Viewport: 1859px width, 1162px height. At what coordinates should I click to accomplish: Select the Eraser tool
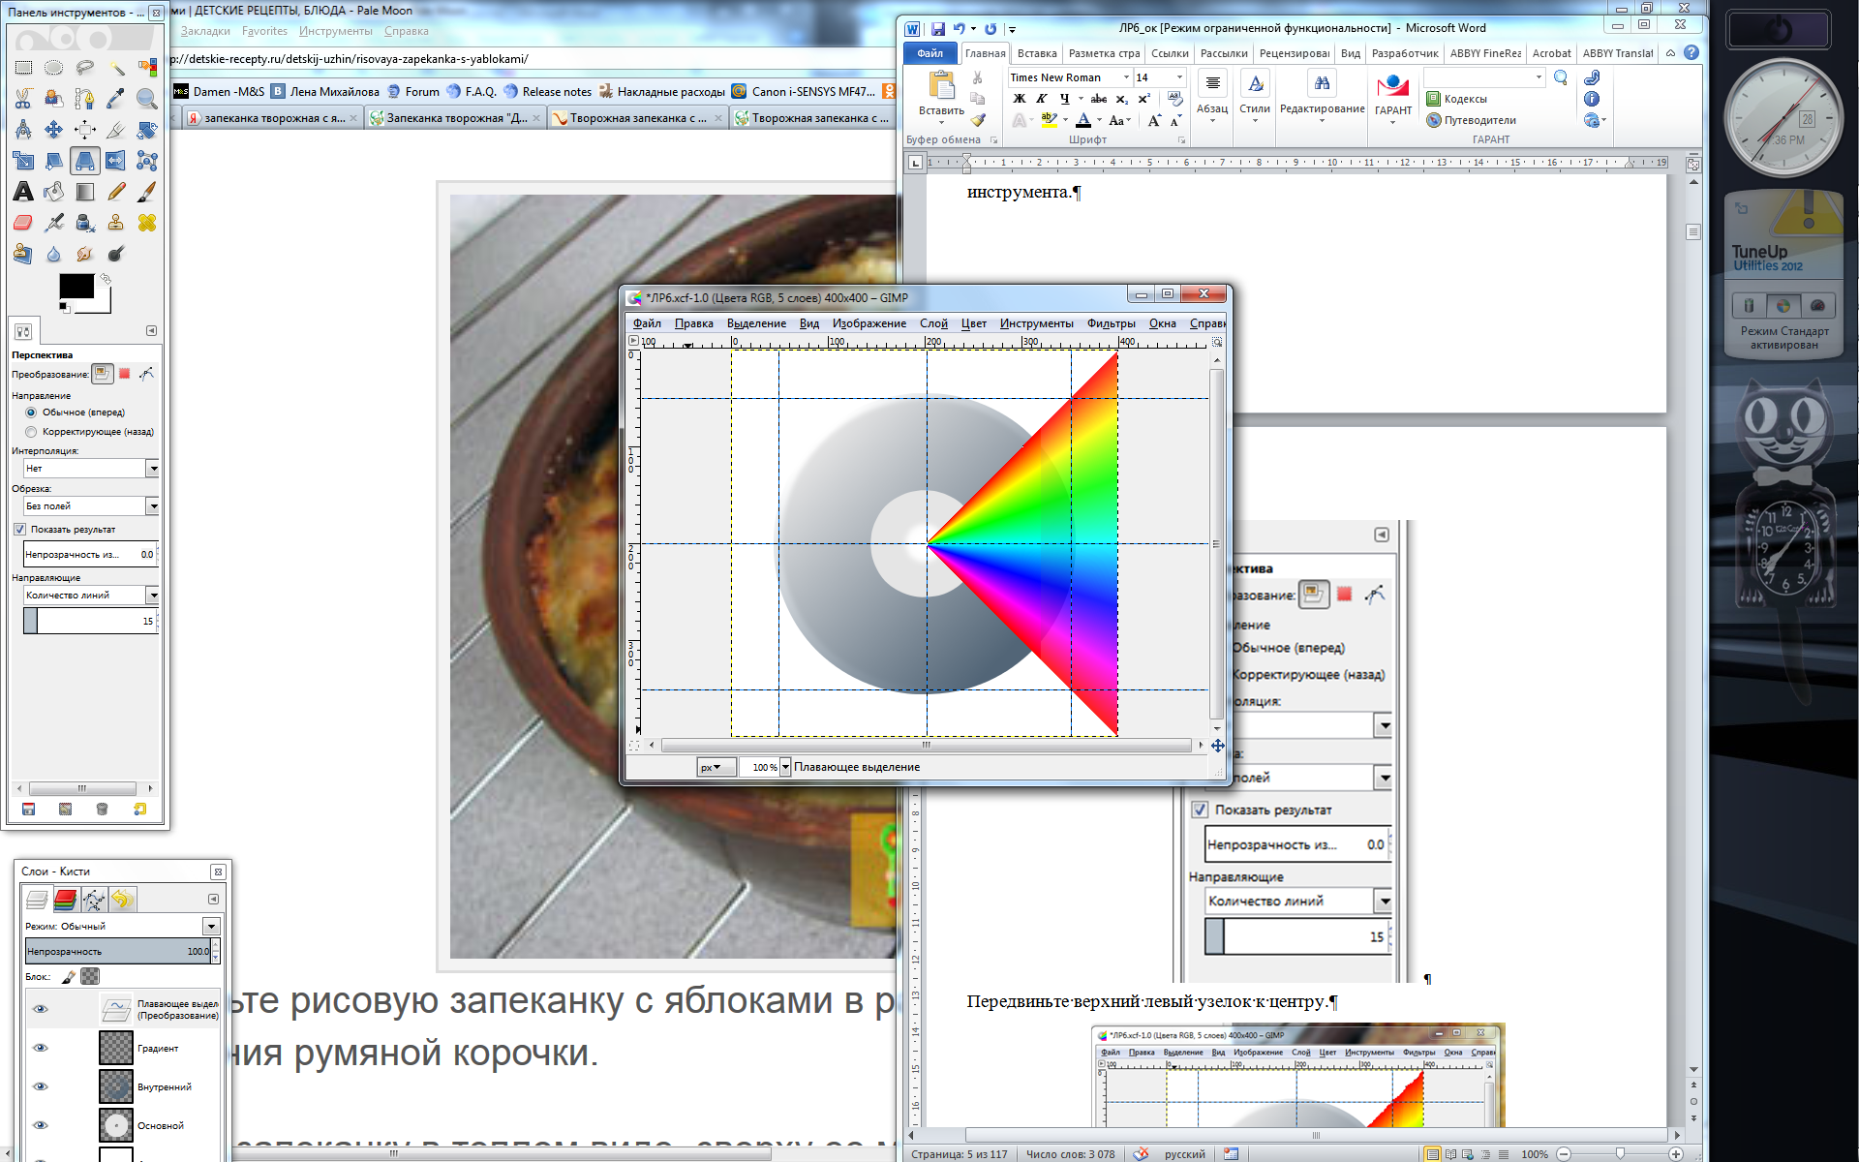[23, 223]
